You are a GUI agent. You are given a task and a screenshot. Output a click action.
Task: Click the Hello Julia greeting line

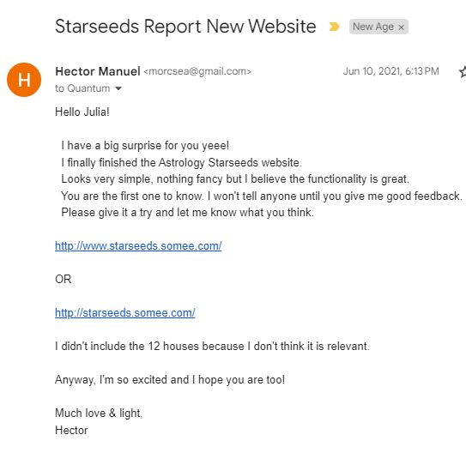82,112
